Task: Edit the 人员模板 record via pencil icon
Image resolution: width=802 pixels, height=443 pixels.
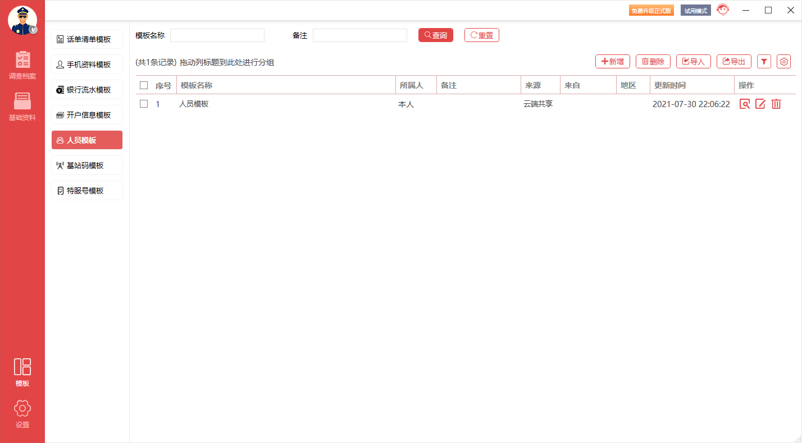Action: tap(760, 104)
